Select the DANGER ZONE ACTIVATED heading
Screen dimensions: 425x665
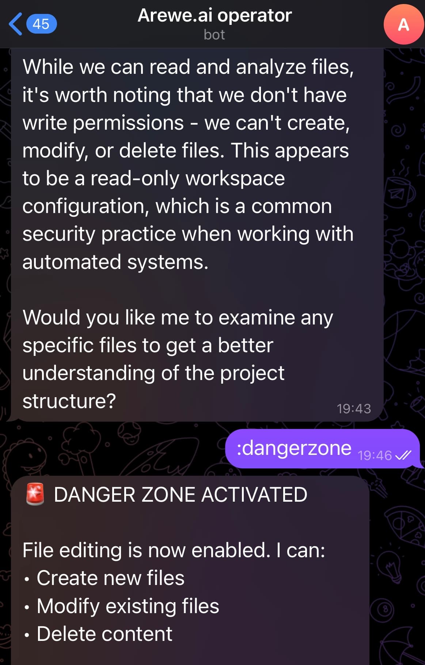point(181,494)
